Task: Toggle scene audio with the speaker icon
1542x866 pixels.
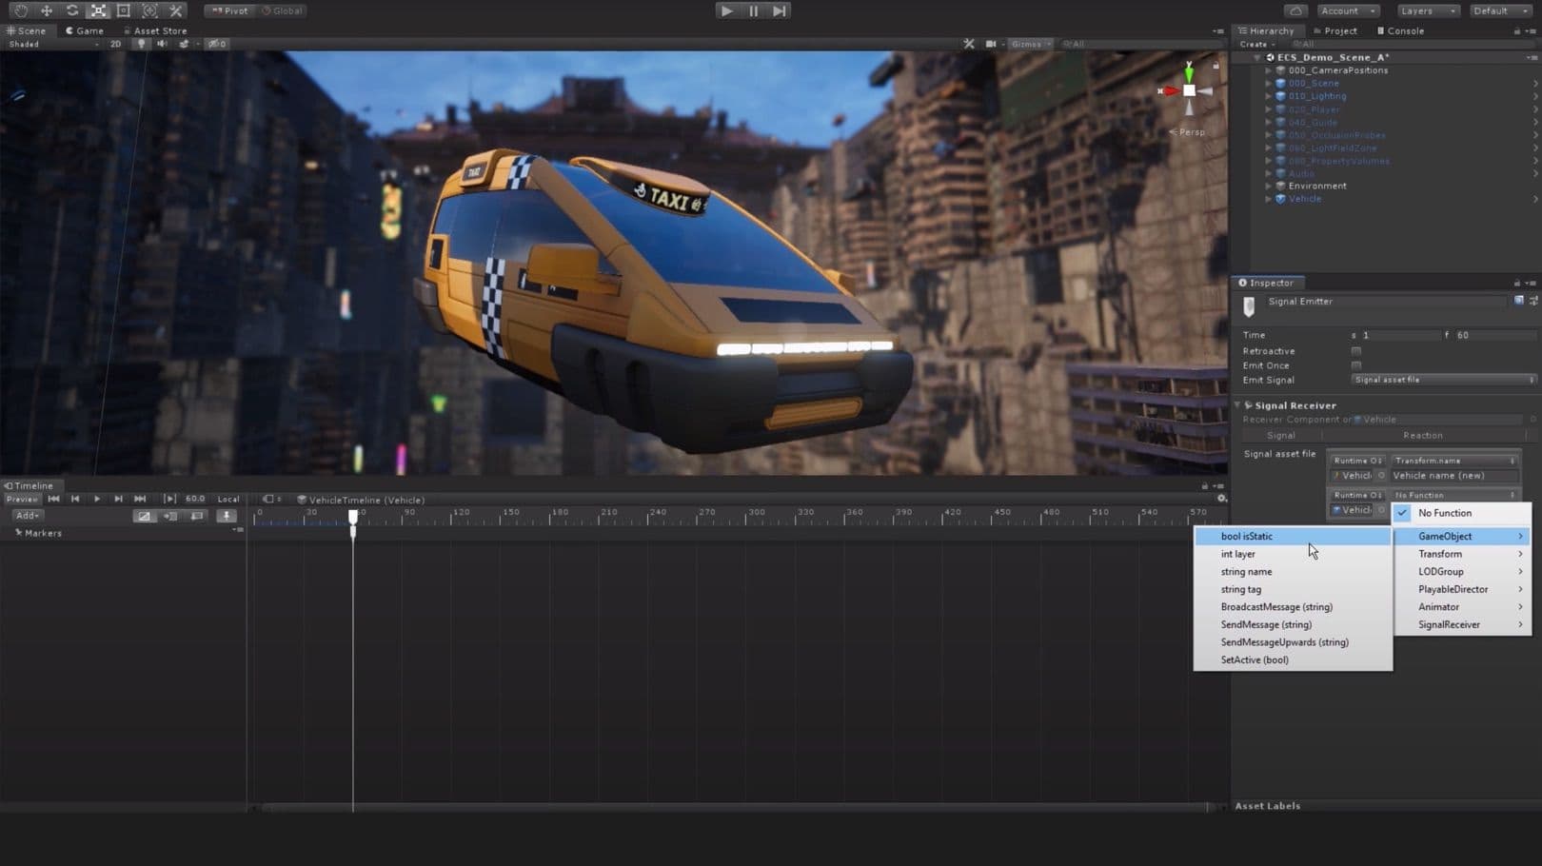Action: 162,44
